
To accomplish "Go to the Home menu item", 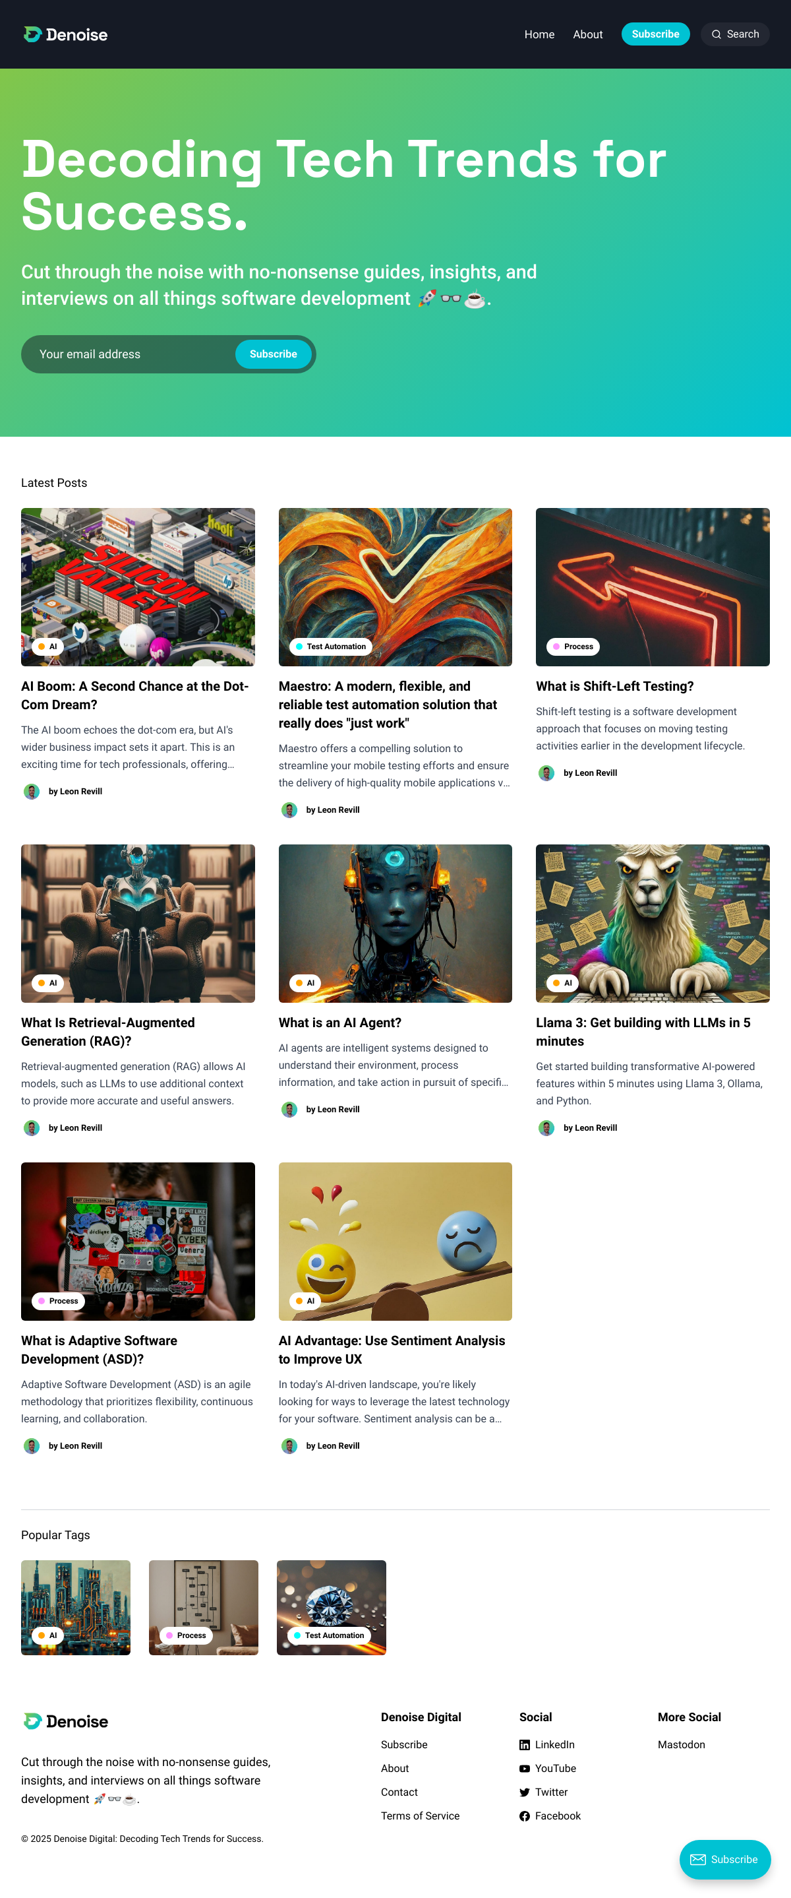I will tap(539, 34).
